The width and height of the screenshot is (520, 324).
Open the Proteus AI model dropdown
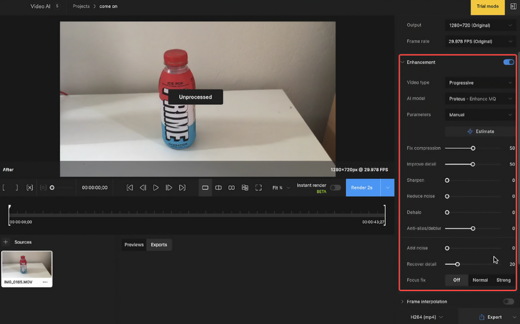pyautogui.click(x=479, y=98)
